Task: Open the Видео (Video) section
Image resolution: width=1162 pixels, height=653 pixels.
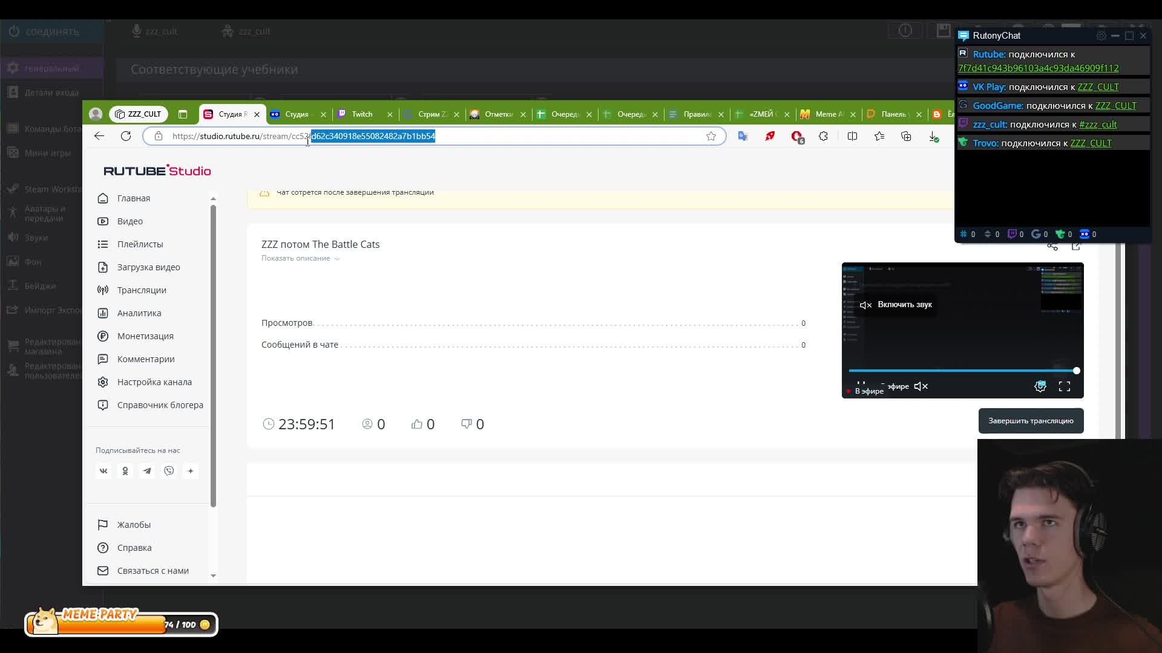Action: point(130,221)
